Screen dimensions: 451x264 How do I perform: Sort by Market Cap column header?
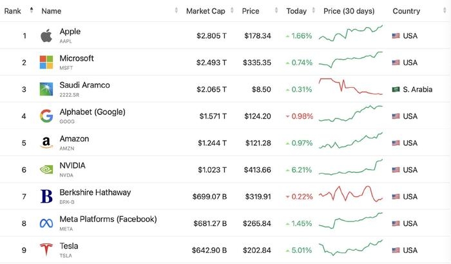coord(206,11)
